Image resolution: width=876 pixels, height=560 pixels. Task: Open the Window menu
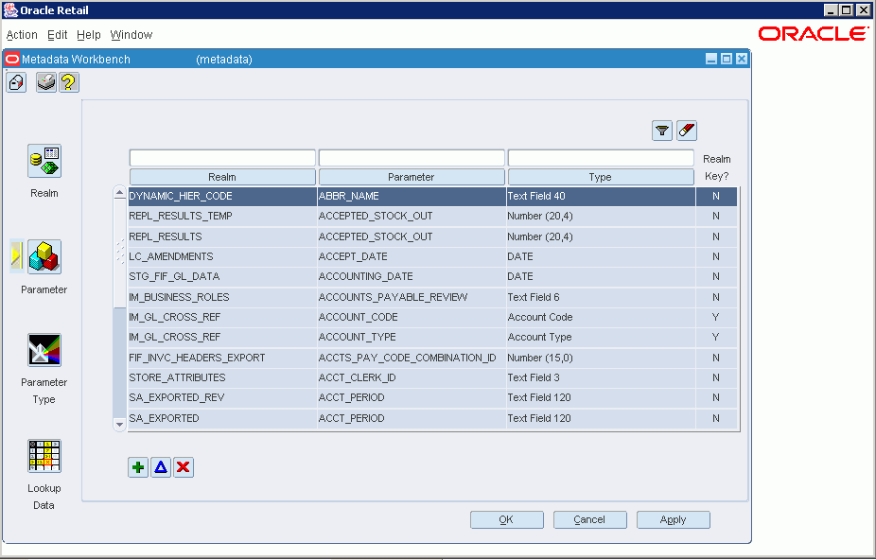131,35
